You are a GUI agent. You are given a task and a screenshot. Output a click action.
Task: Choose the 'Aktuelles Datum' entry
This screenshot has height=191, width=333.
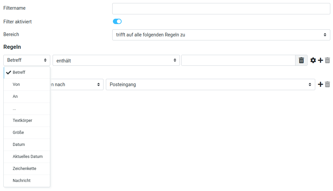pyautogui.click(x=28, y=157)
